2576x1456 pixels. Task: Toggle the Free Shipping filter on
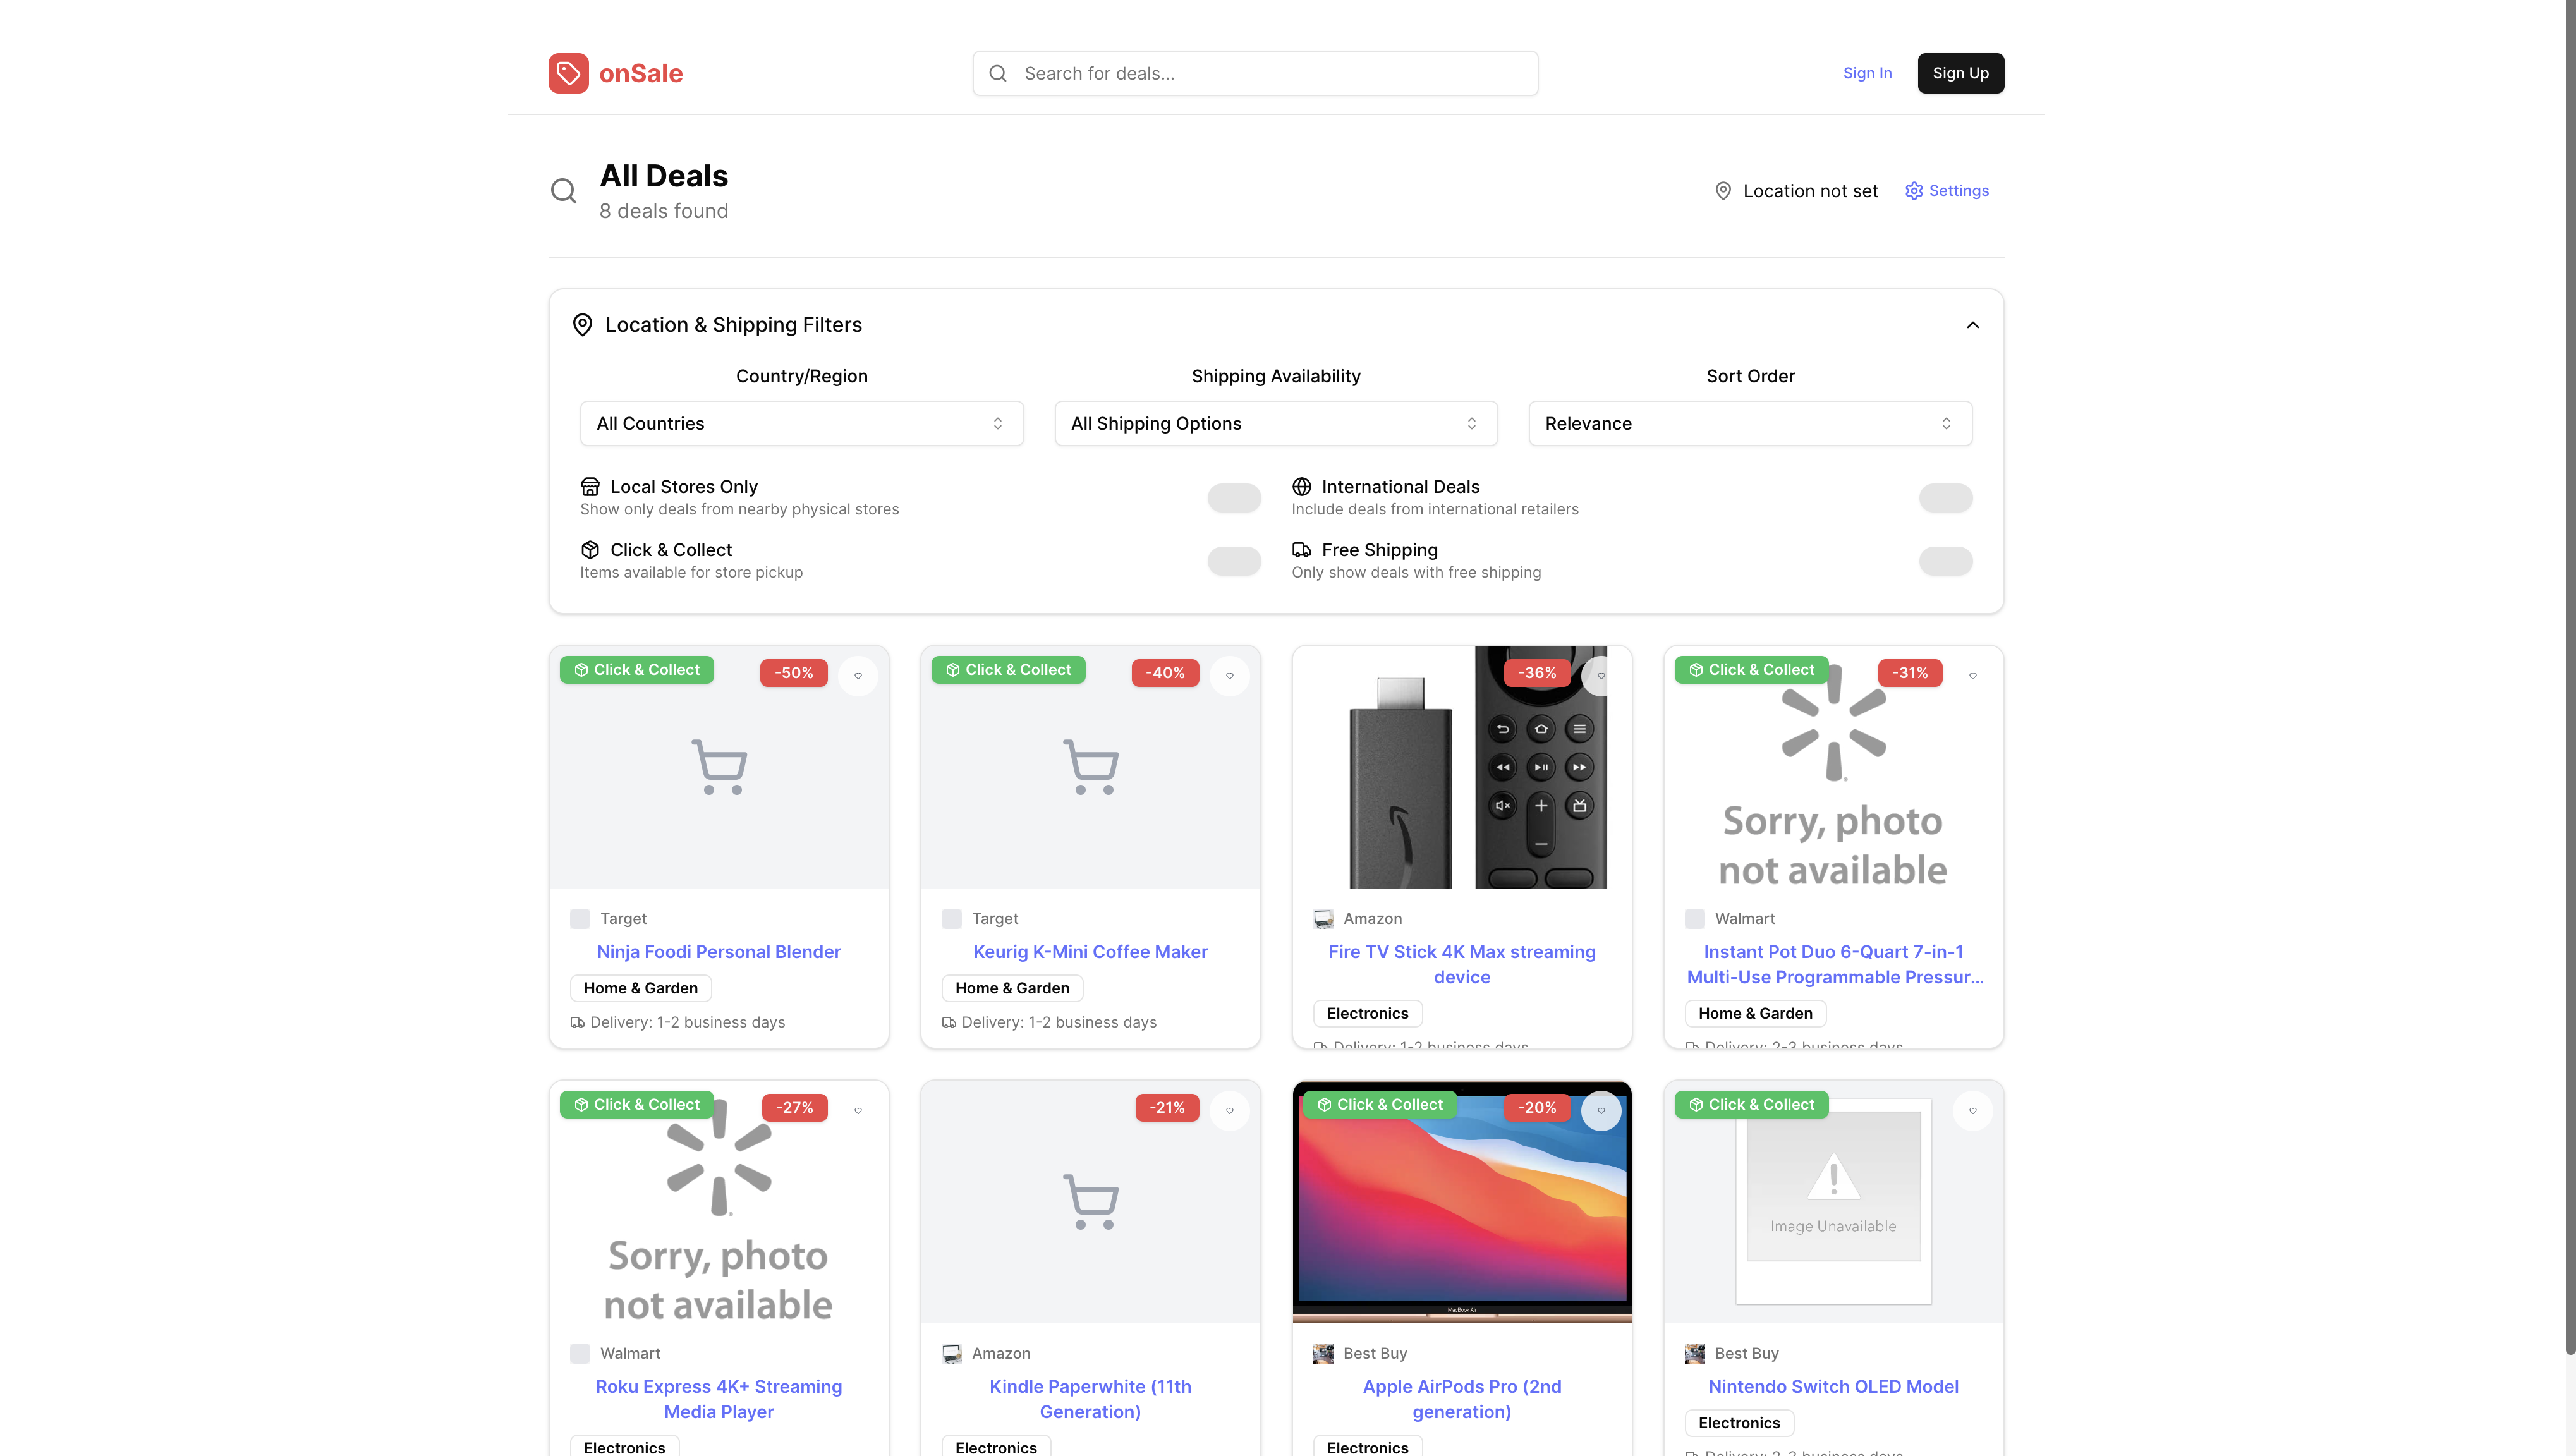tap(1946, 561)
